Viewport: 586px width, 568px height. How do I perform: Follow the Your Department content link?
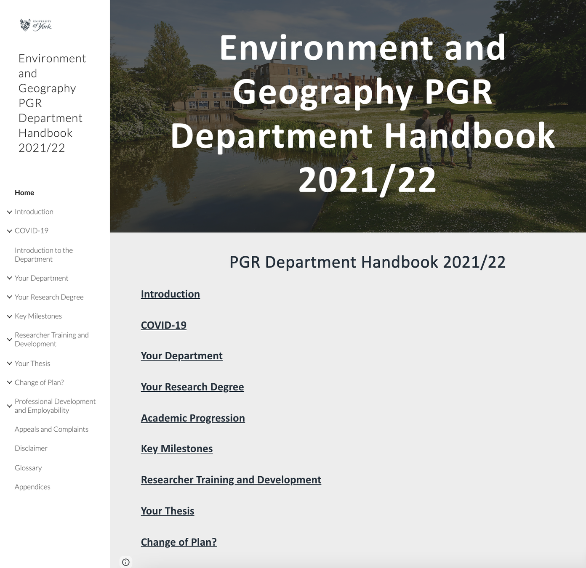(x=182, y=356)
